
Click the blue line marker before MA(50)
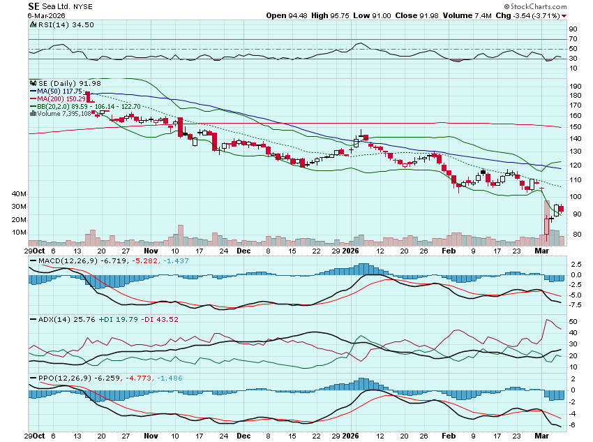pyautogui.click(x=33, y=91)
